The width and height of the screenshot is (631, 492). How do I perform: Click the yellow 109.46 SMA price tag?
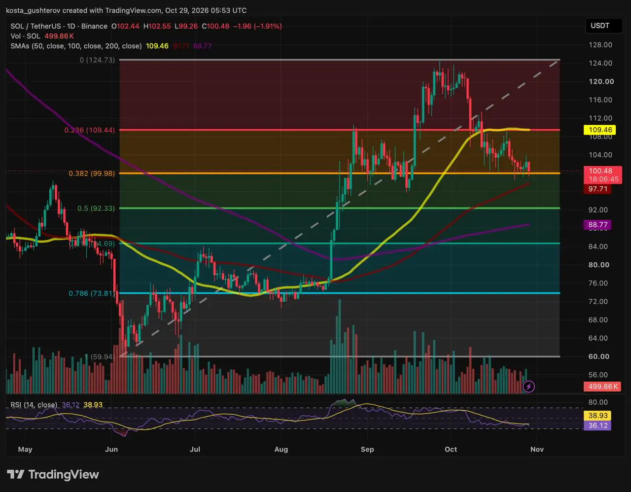(600, 130)
